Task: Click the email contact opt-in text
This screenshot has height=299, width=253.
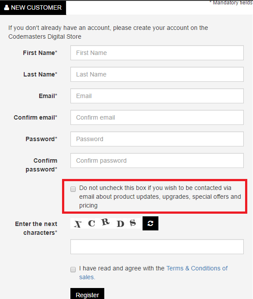Action: pyautogui.click(x=160, y=197)
